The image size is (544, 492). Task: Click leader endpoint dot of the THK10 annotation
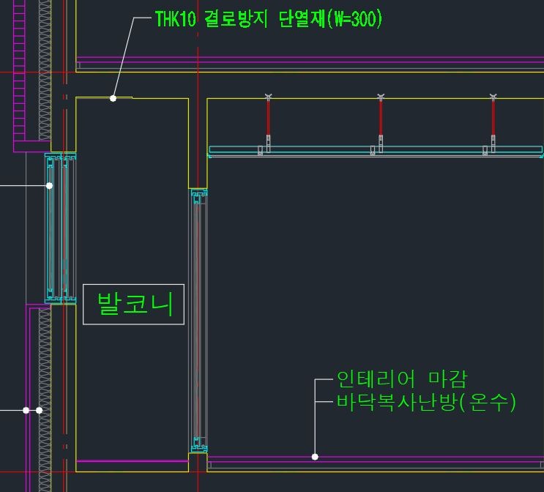(x=113, y=98)
